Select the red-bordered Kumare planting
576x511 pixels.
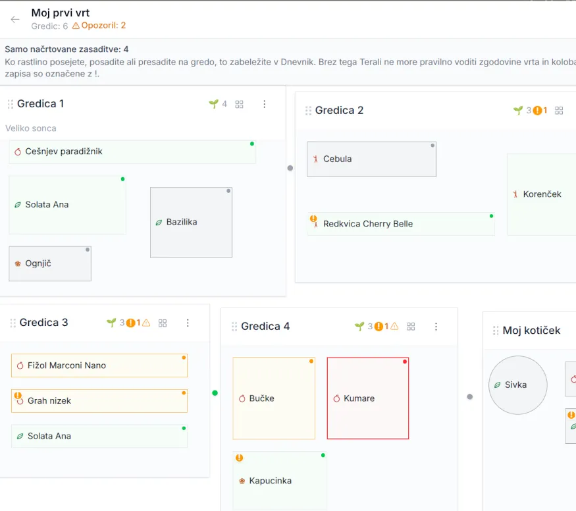pyautogui.click(x=368, y=398)
